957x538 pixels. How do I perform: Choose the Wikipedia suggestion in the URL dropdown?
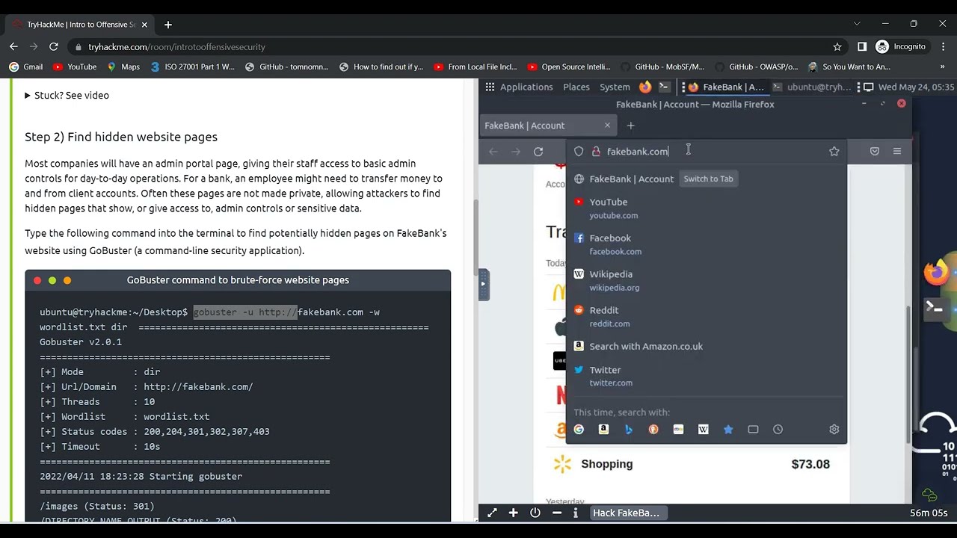[706, 280]
